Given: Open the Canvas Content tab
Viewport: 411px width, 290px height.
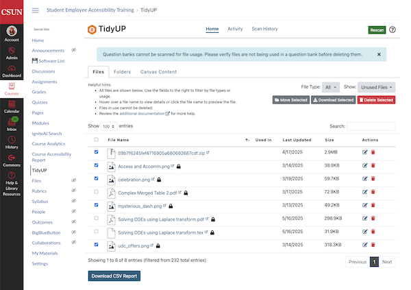Looking at the screenshot, I should (158, 72).
